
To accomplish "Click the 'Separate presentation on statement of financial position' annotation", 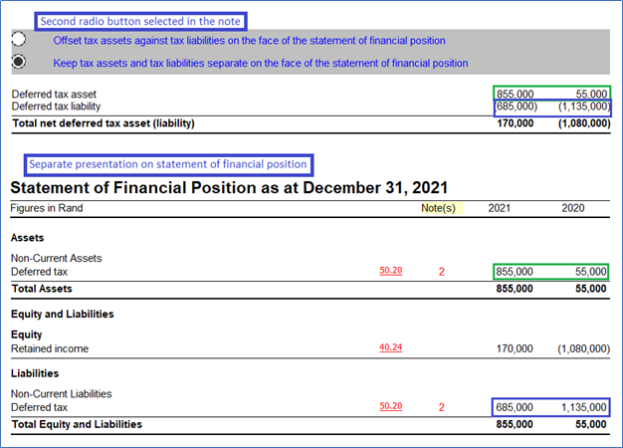I will point(166,163).
